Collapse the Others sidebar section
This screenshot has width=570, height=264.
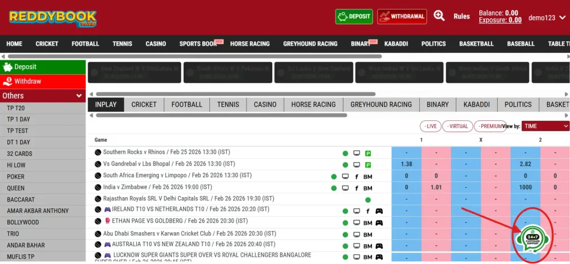tap(78, 96)
